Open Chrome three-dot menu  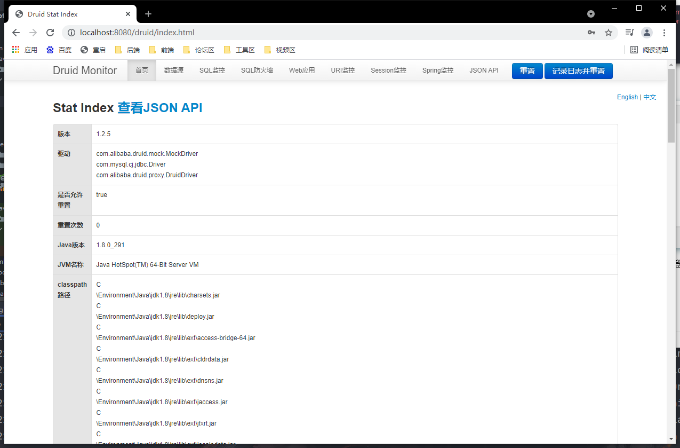pyautogui.click(x=664, y=33)
